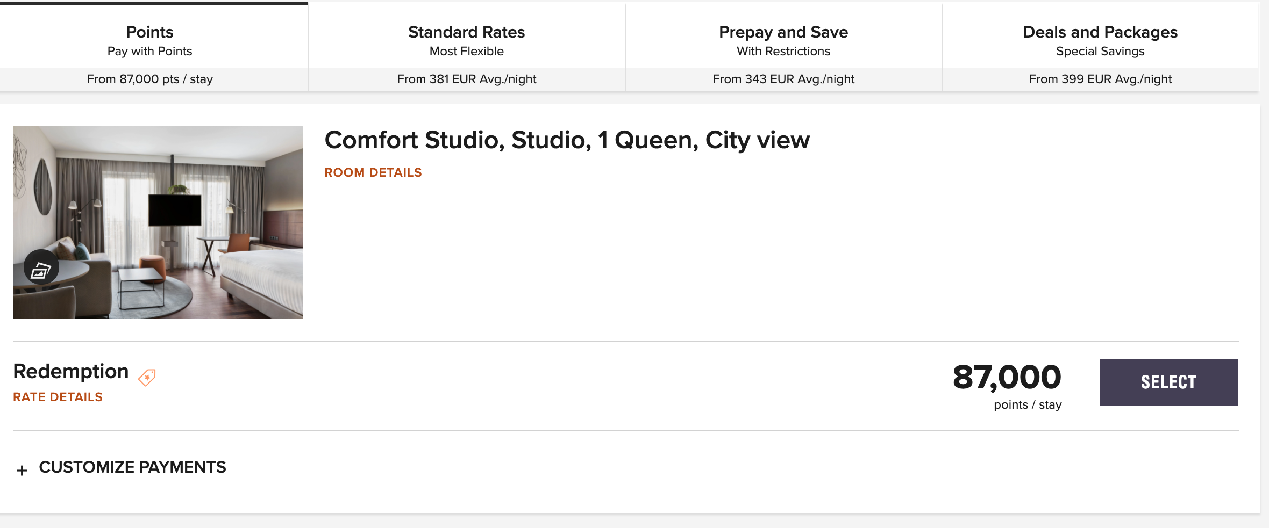Click the Redemption rate heading

pyautogui.click(x=70, y=371)
